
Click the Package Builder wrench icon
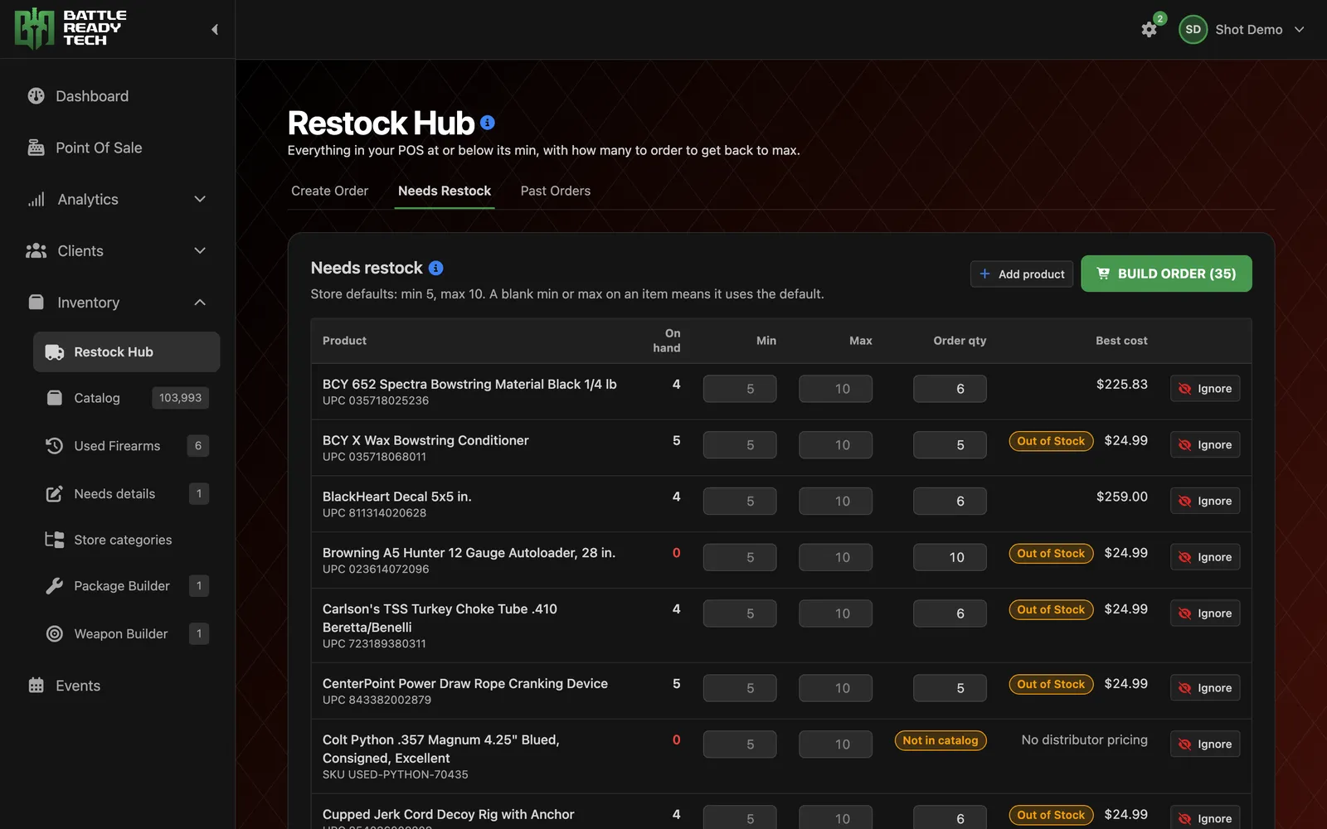coord(55,586)
